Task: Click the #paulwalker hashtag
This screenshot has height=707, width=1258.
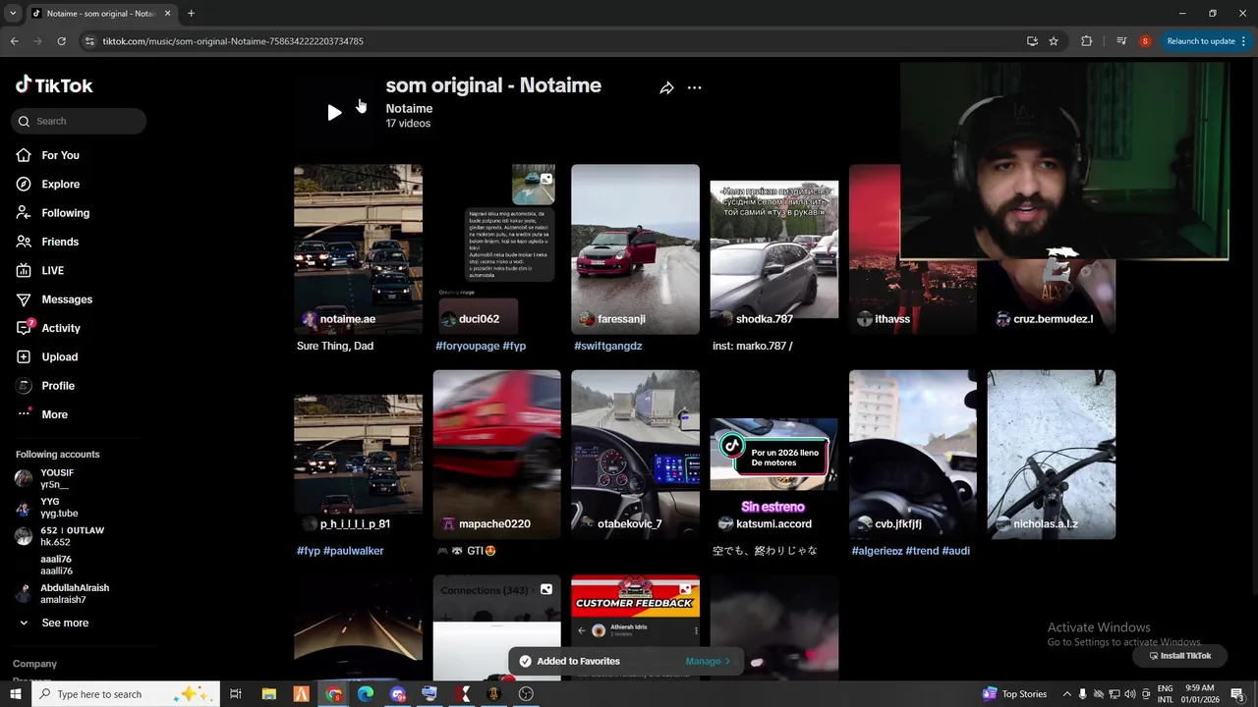Action: 353,551
